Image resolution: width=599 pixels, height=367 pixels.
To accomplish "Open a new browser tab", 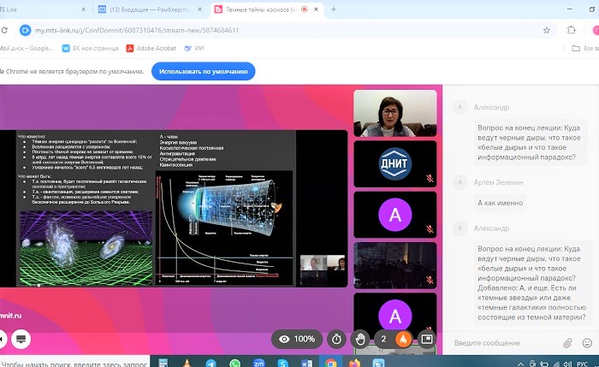I will 333,9.
